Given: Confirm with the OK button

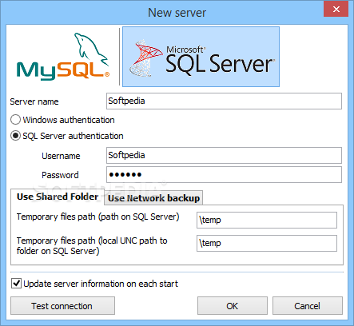Looking at the screenshot, I should point(233,306).
